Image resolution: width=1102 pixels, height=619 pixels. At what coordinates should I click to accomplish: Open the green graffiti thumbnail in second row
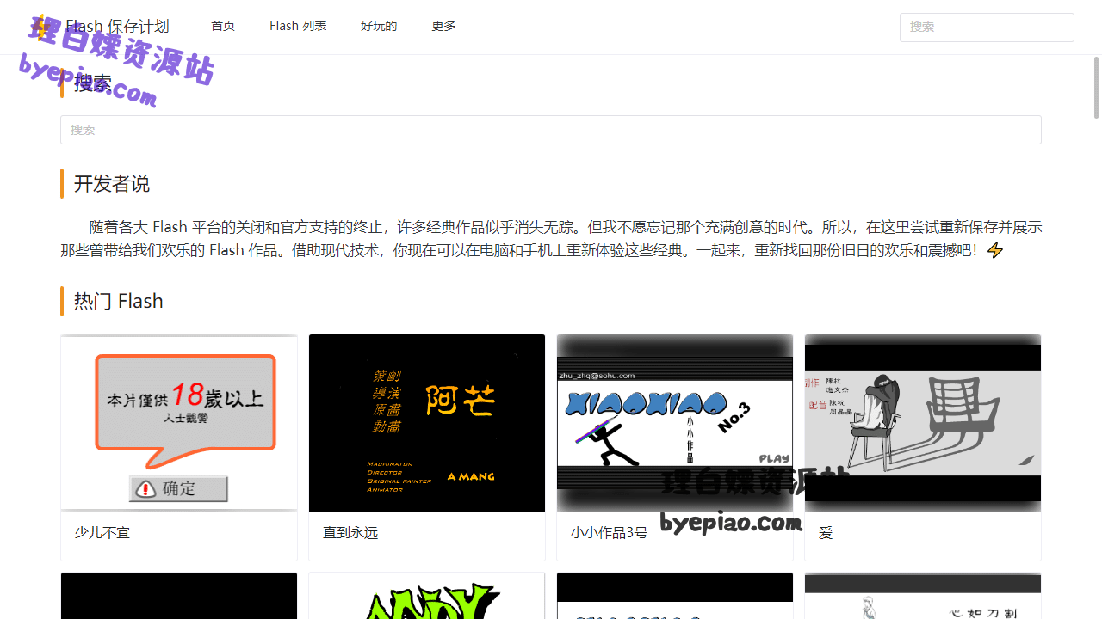[x=427, y=596]
